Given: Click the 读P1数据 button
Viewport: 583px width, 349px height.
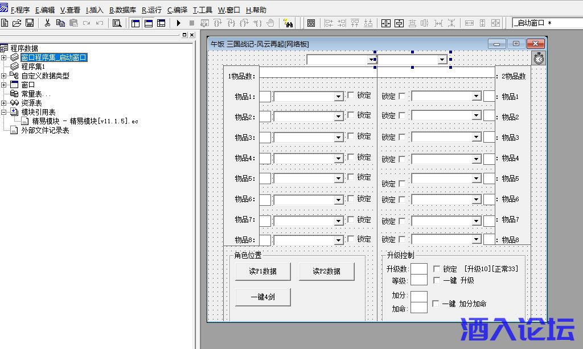Looking at the screenshot, I should click(x=263, y=272).
